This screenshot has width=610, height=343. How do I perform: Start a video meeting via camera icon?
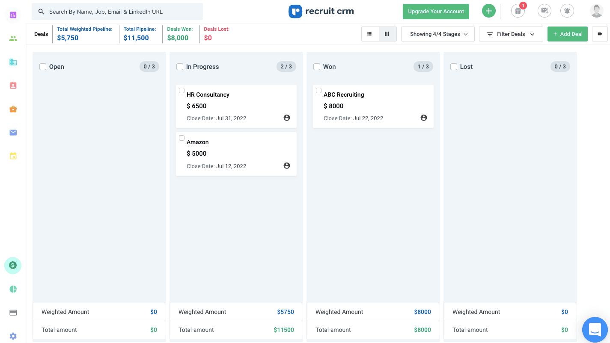click(600, 34)
